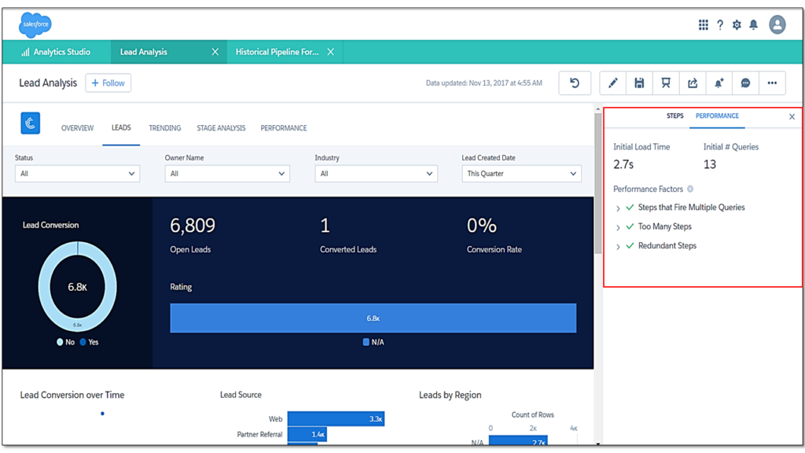Open the Industry dropdown
The width and height of the screenshot is (805, 453).
[377, 174]
